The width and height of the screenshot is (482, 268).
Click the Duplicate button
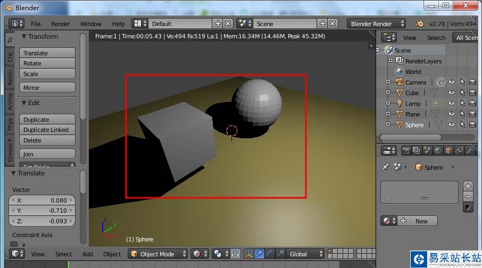tap(47, 120)
